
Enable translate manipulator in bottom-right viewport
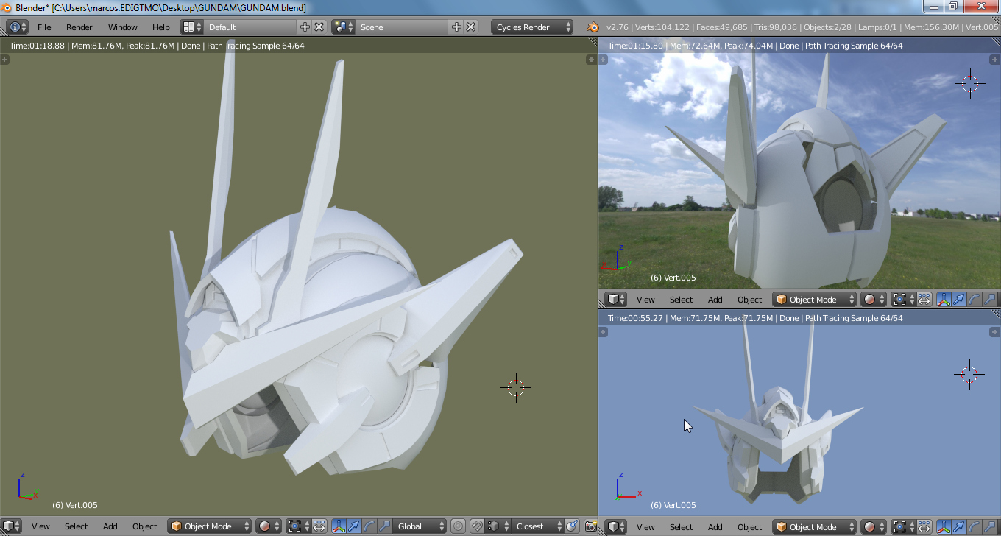point(959,527)
